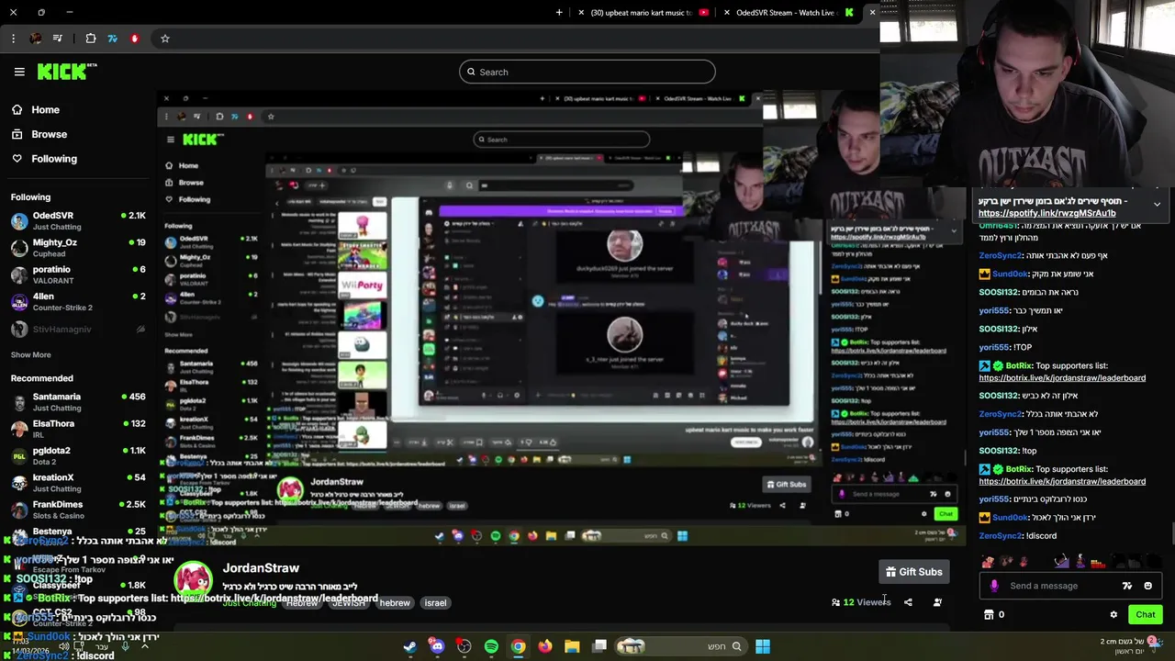Image resolution: width=1175 pixels, height=661 pixels.
Task: Click the Gift Subs button
Action: pyautogui.click(x=913, y=572)
